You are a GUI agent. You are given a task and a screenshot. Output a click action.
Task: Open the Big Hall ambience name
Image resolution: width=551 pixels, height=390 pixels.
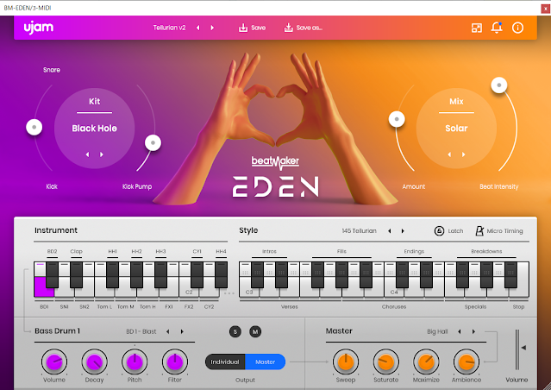click(437, 331)
